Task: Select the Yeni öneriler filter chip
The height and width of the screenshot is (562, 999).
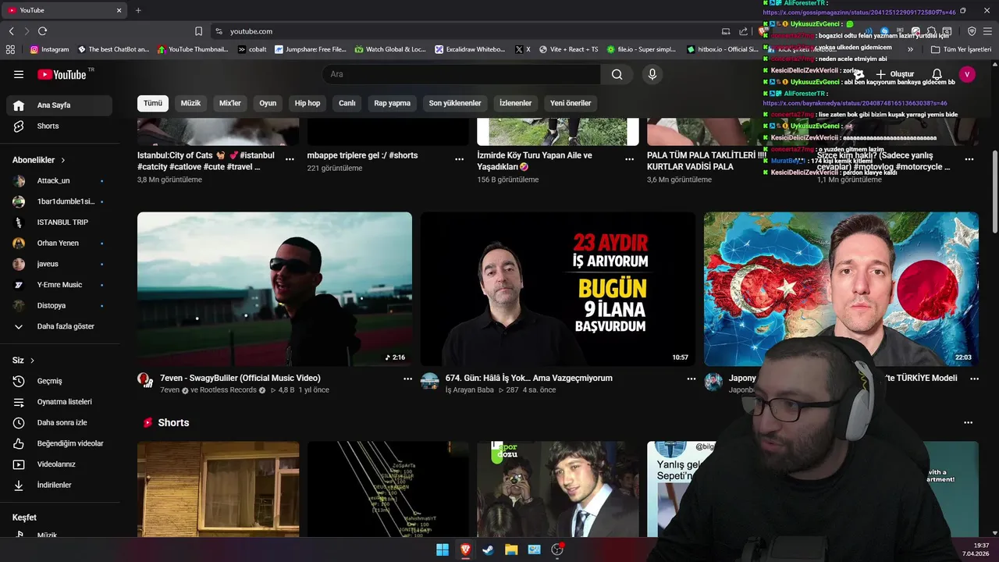Action: (x=571, y=103)
